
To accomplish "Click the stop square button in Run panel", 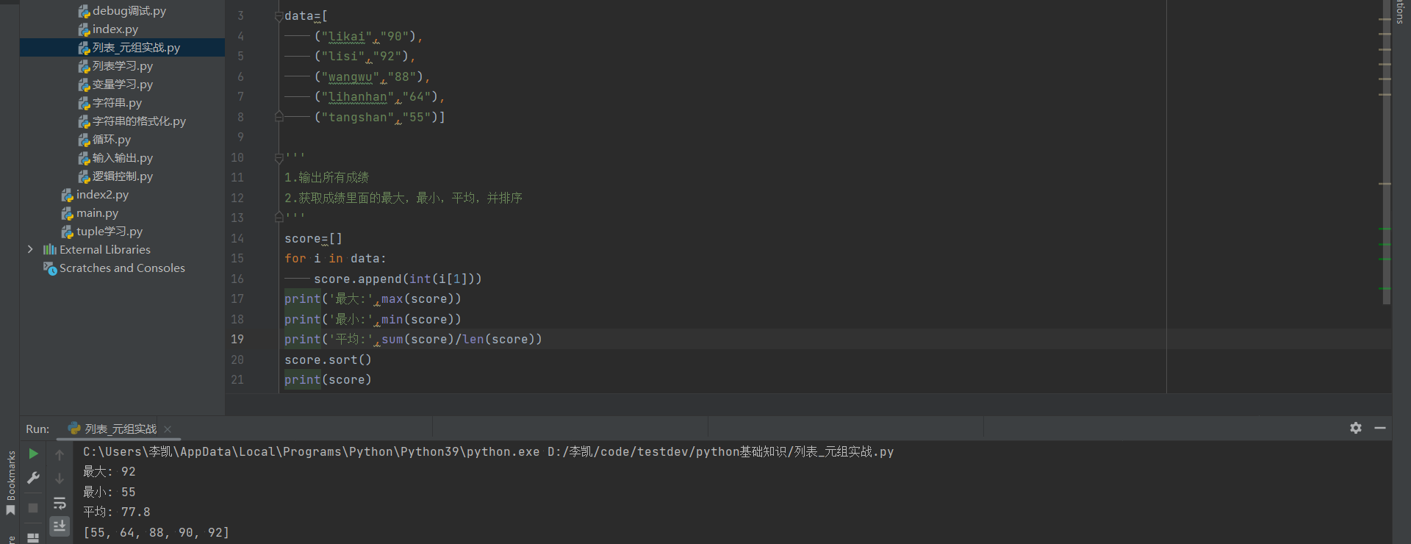I will [33, 508].
